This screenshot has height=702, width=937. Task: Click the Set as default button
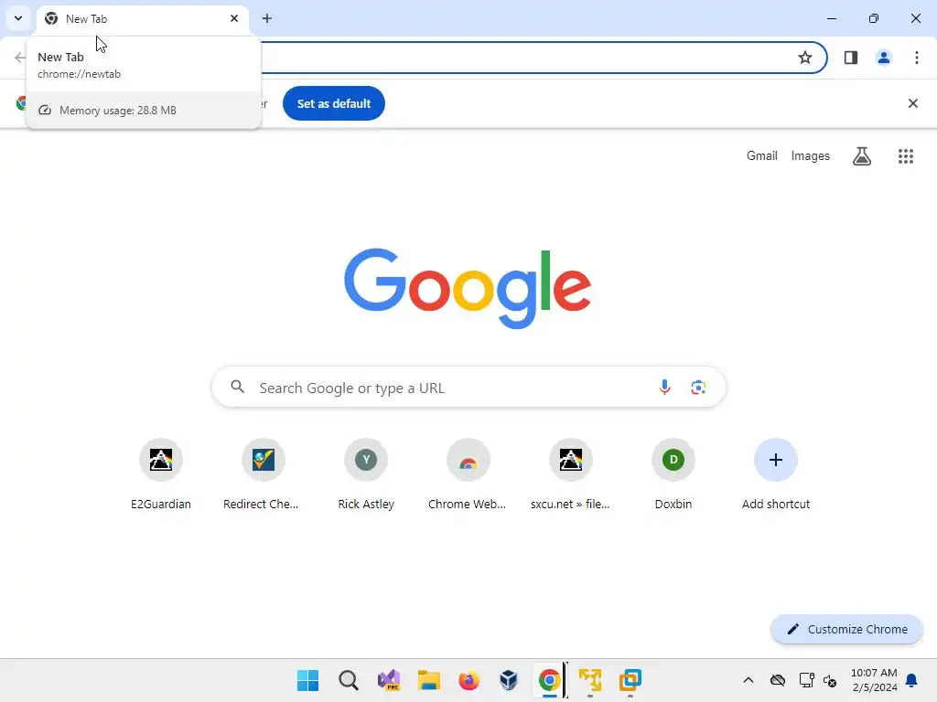(x=333, y=103)
